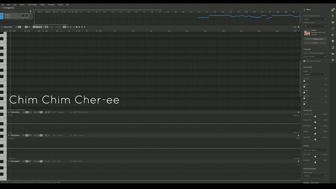Click SNAP setting in Piano Roll toolbar
The height and width of the screenshot is (189, 336).
(x=55, y=27)
